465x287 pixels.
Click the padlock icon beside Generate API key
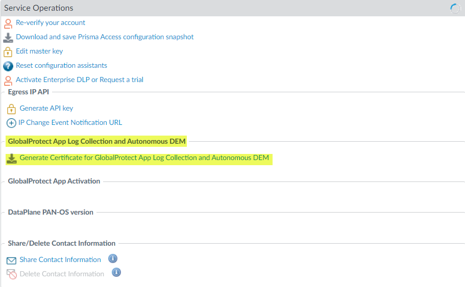coord(11,109)
